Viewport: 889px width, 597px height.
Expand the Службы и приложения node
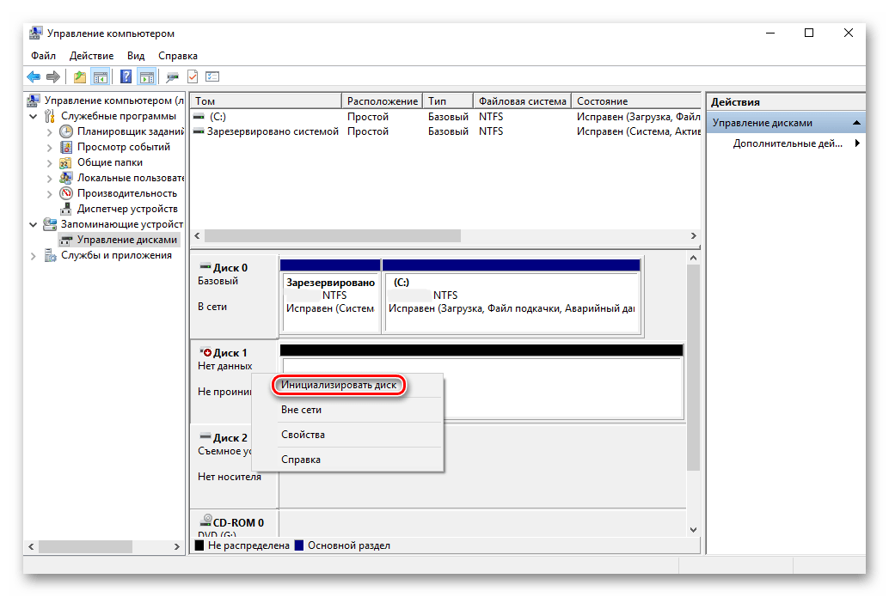click(34, 256)
